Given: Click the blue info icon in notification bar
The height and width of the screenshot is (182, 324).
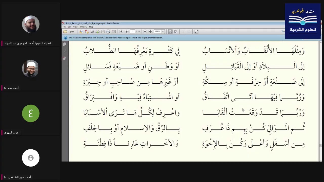Looking at the screenshot, I should (66, 38).
